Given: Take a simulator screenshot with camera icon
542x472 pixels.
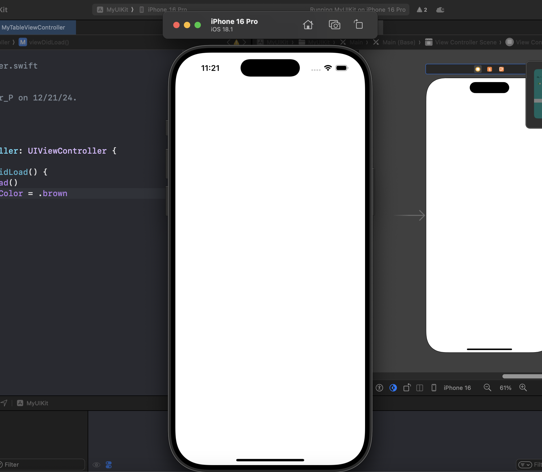Looking at the screenshot, I should pos(334,25).
